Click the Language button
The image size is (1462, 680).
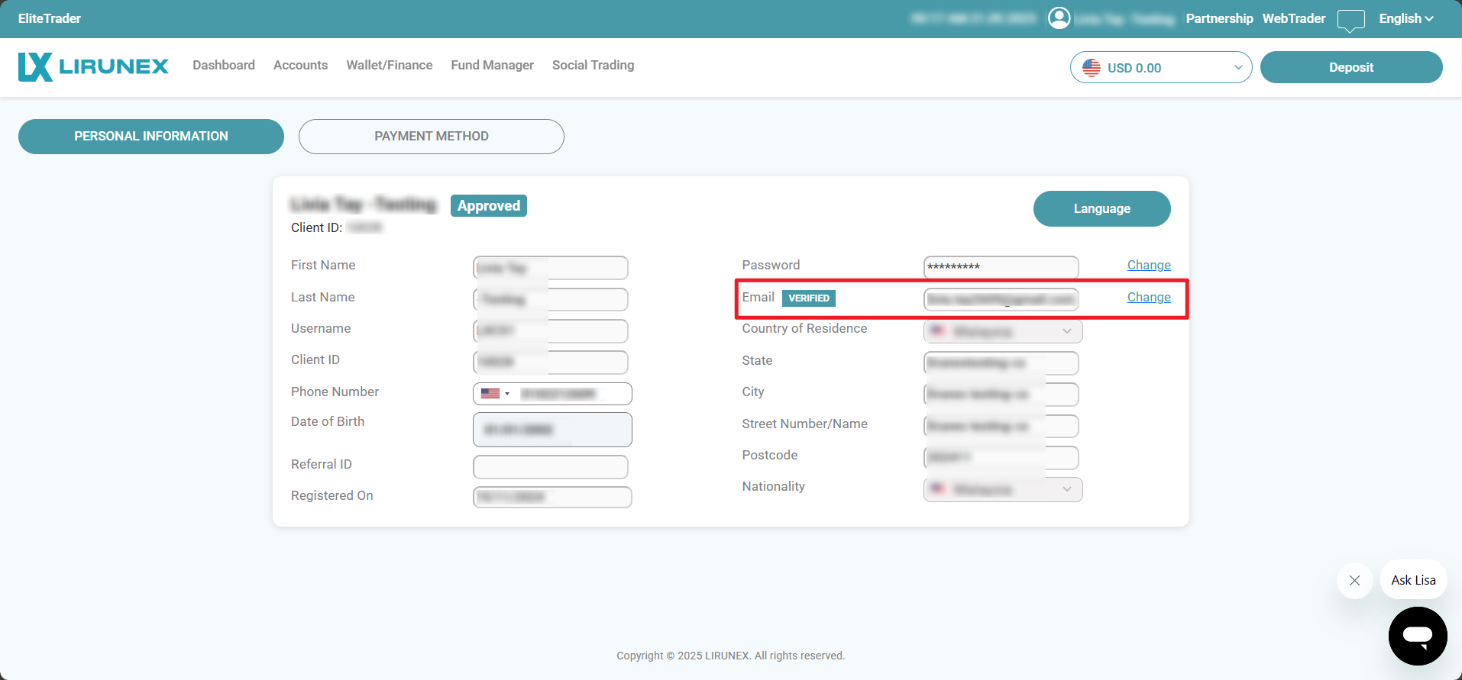(1101, 209)
